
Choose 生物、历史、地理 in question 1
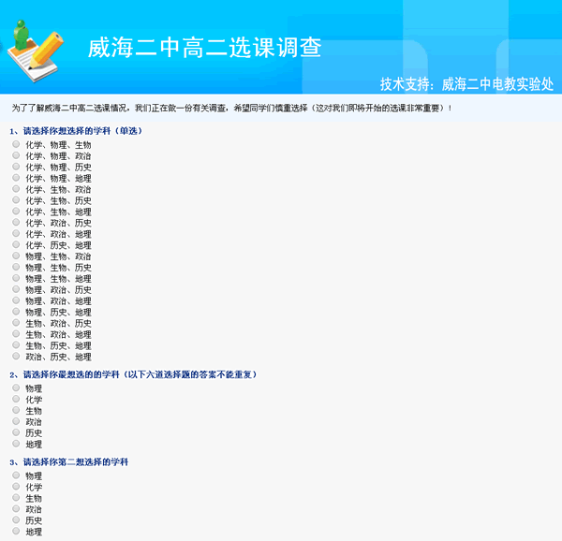[x=16, y=344]
